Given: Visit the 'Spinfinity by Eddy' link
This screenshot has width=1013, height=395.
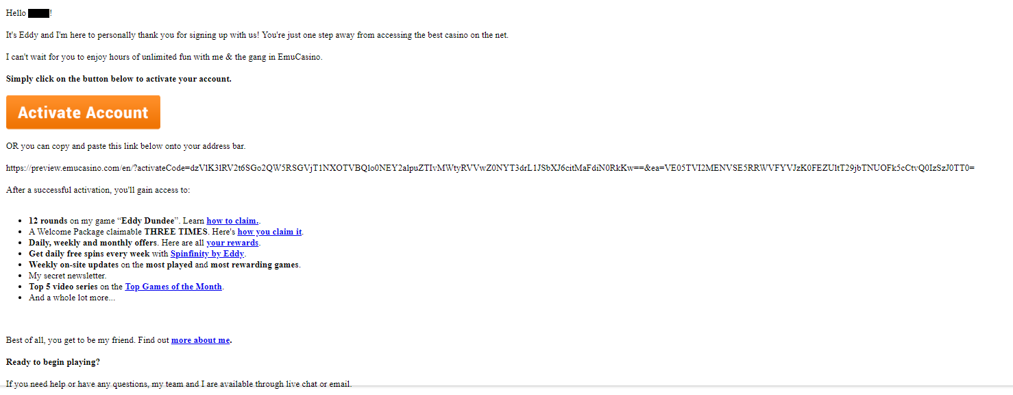Looking at the screenshot, I should [x=207, y=254].
